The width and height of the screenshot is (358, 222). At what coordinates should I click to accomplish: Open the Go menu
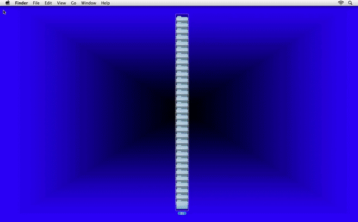point(73,3)
